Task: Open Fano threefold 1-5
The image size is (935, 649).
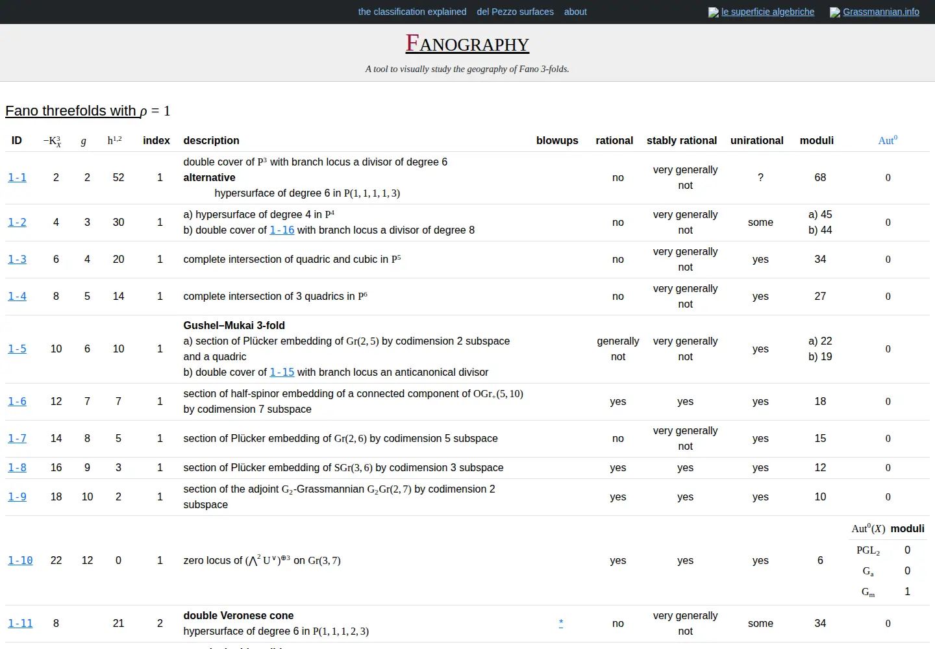Action: pos(17,349)
